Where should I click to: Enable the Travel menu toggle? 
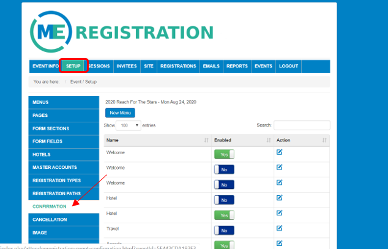click(224, 231)
